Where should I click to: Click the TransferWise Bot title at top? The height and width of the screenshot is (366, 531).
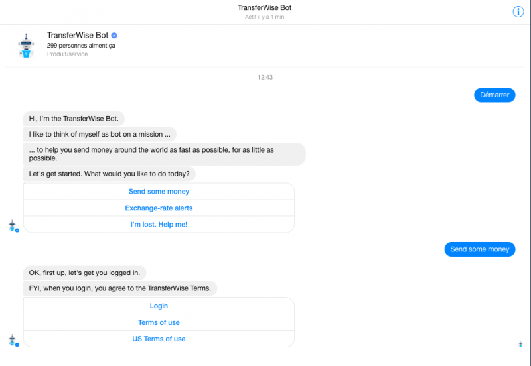[264, 7]
